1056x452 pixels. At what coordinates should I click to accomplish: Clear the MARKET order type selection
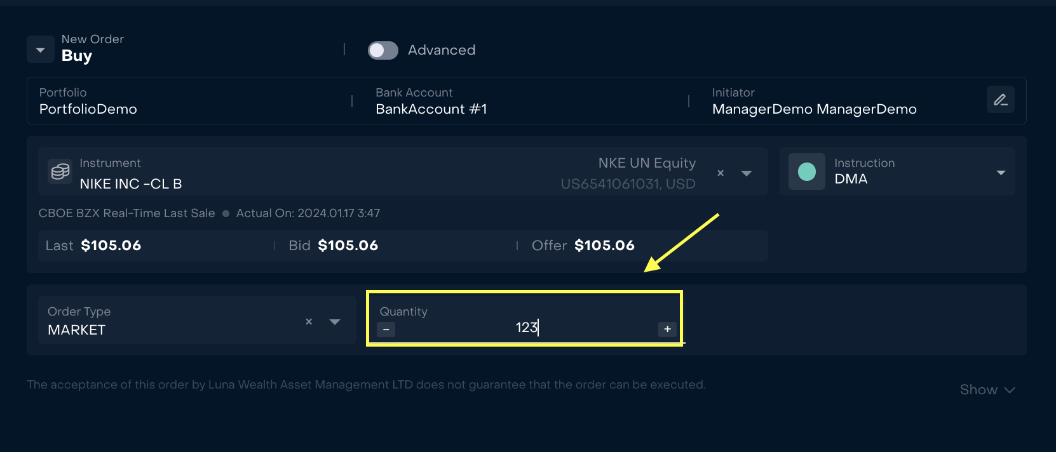(x=309, y=322)
